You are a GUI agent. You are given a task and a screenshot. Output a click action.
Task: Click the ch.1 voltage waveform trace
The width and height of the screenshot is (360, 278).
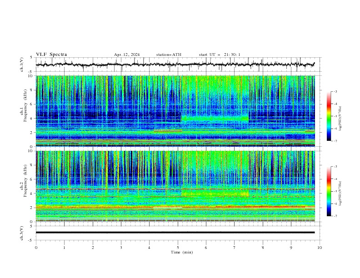coord(175,65)
